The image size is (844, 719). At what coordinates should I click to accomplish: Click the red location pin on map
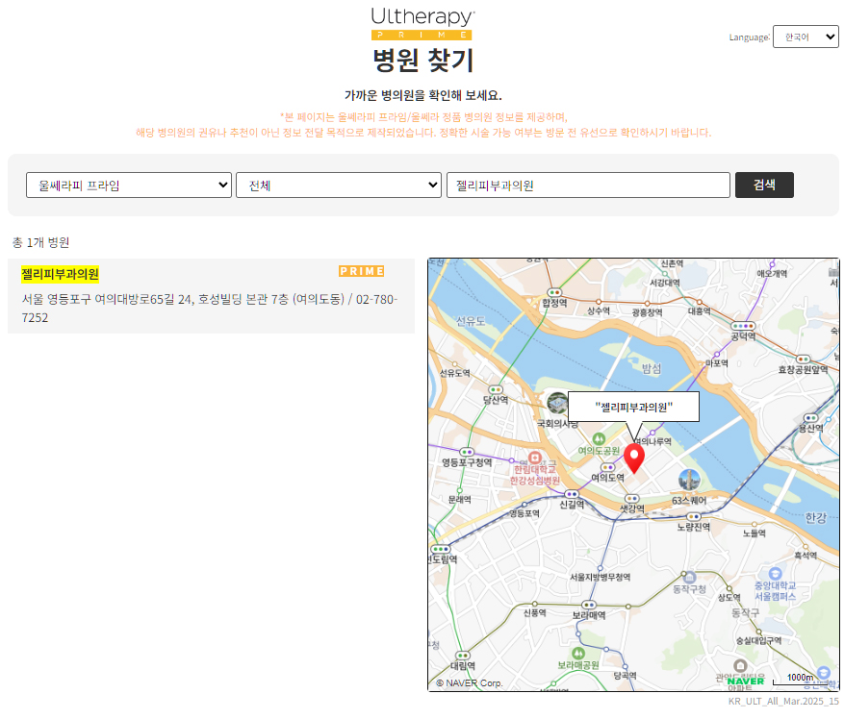pos(634,458)
